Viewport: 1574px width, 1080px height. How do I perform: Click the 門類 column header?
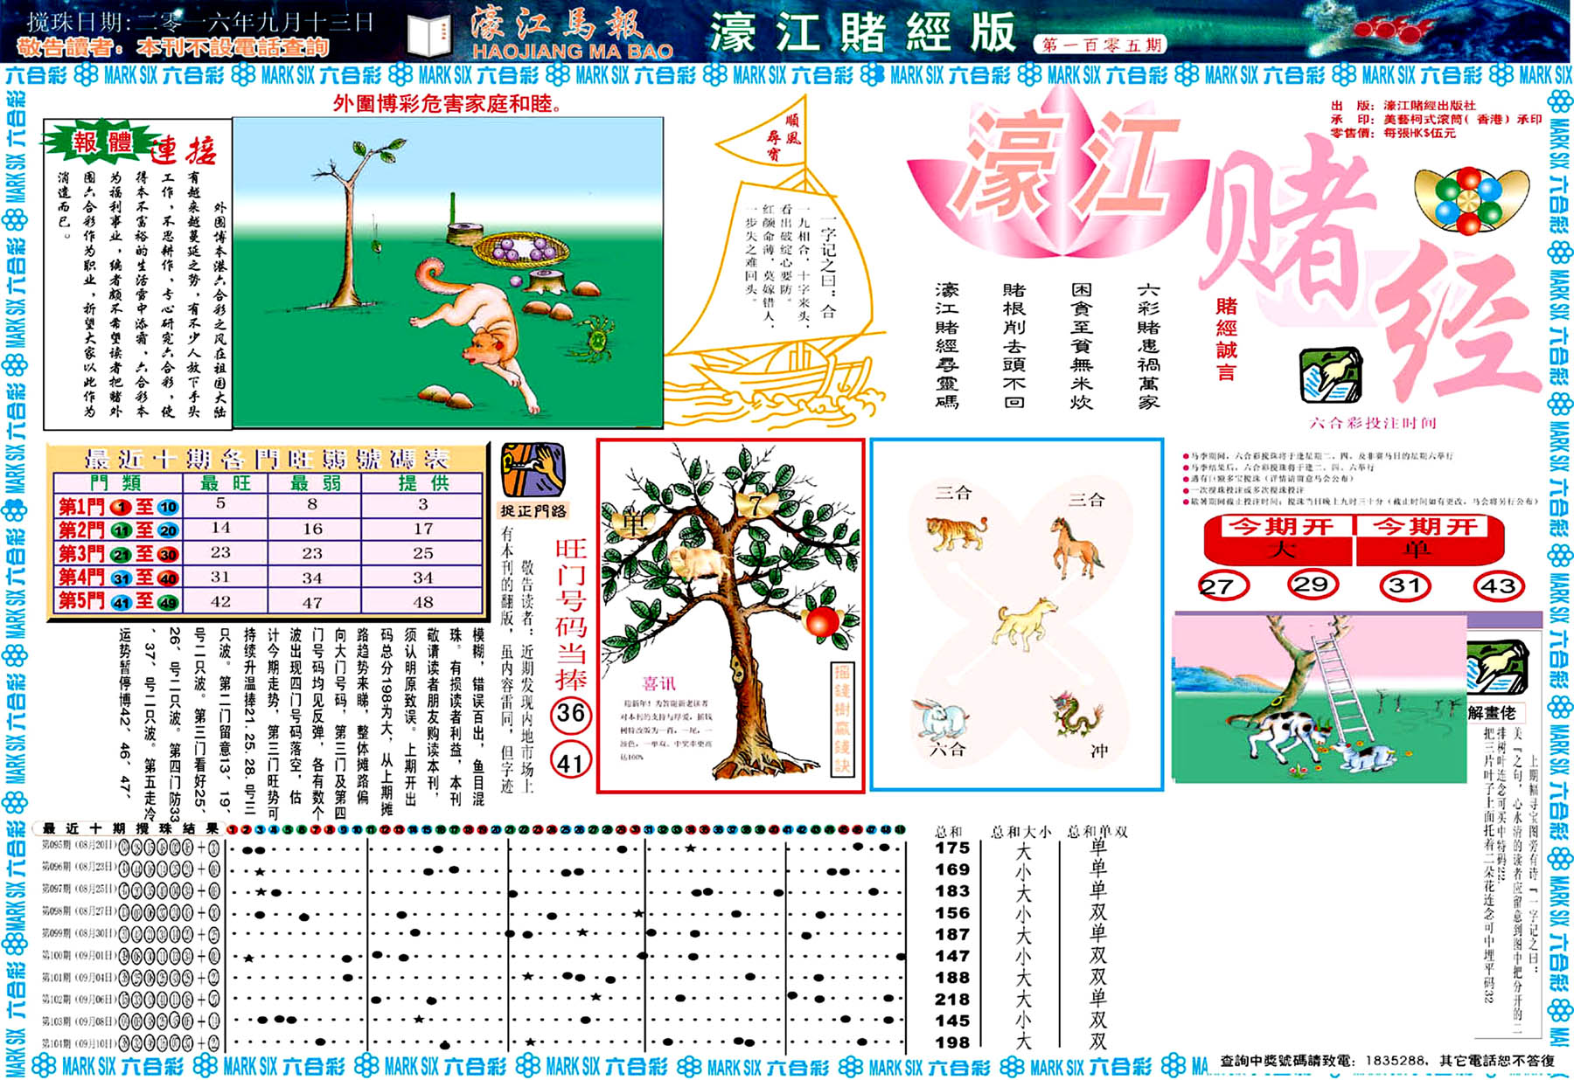point(117,483)
